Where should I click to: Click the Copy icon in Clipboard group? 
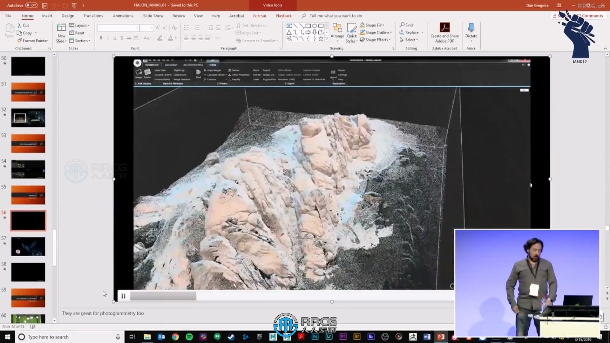pos(19,33)
